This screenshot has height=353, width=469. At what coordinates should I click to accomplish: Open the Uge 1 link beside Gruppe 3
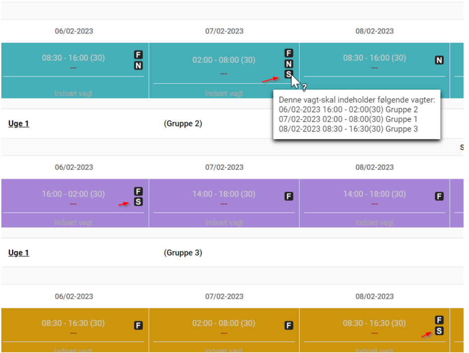[x=19, y=253]
